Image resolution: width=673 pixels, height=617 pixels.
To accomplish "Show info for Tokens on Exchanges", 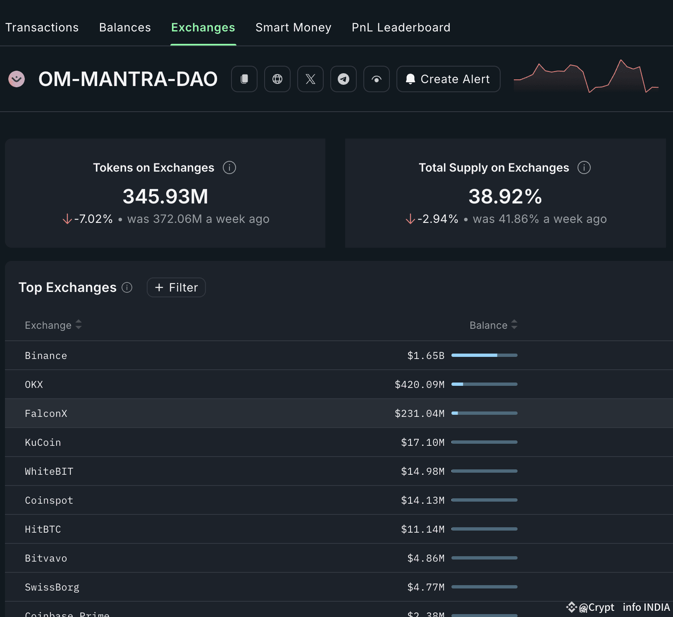I will tap(229, 167).
